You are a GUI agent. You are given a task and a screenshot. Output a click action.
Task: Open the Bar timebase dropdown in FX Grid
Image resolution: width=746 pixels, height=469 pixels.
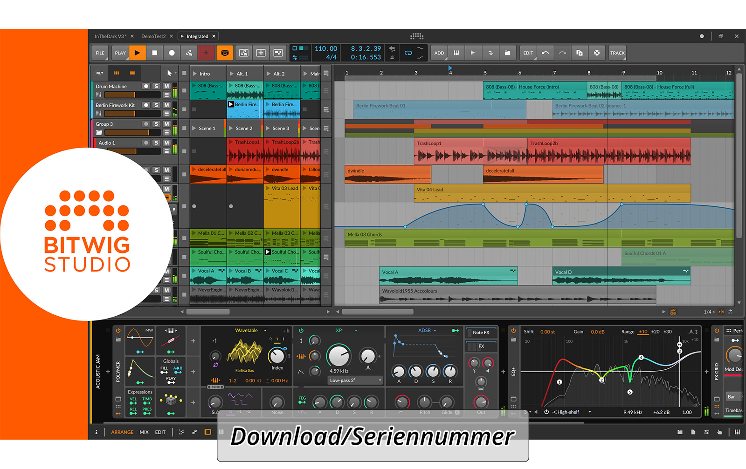[x=734, y=397]
